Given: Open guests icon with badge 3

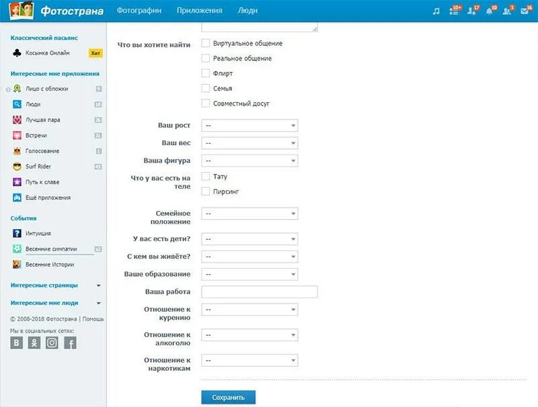Looking at the screenshot, I should [x=508, y=10].
